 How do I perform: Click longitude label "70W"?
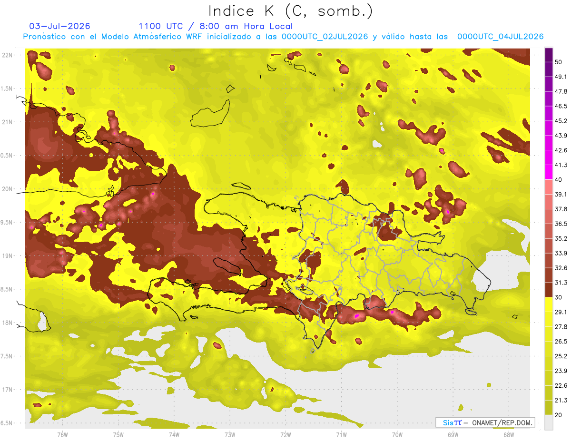(x=397, y=434)
